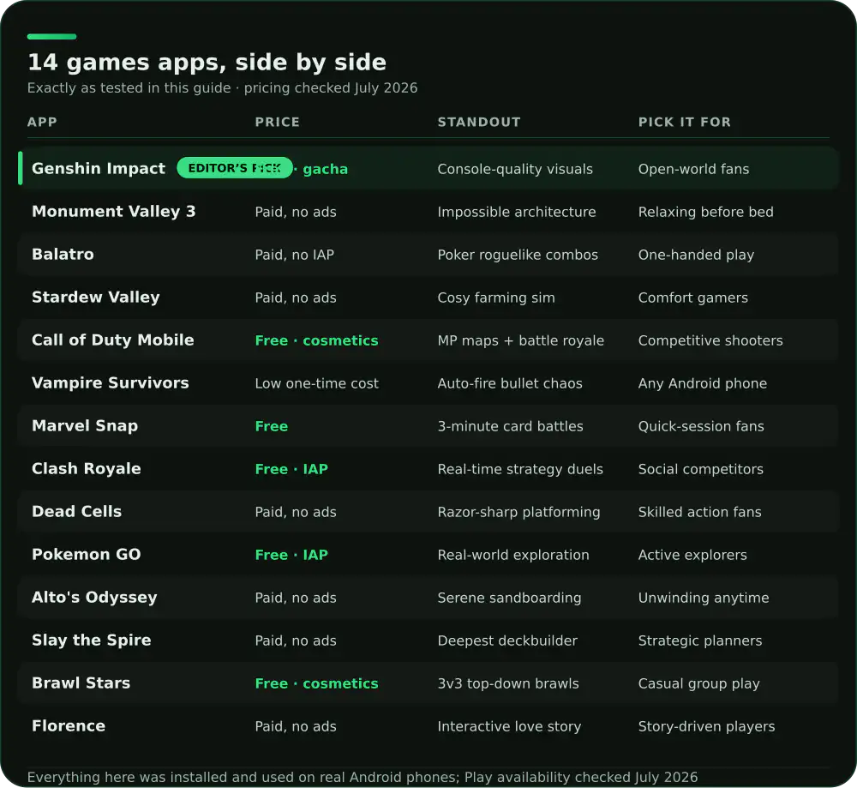Click the Marvel Snap app name
Screen dimensions: 857x788
coord(85,426)
